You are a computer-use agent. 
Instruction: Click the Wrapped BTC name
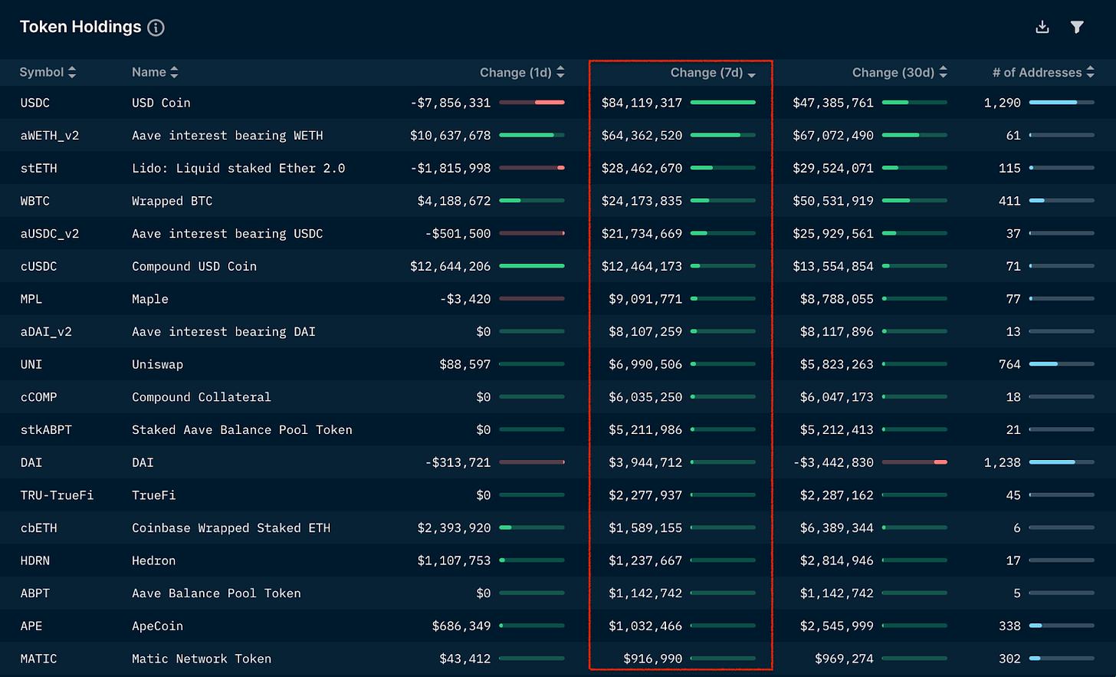click(x=172, y=201)
